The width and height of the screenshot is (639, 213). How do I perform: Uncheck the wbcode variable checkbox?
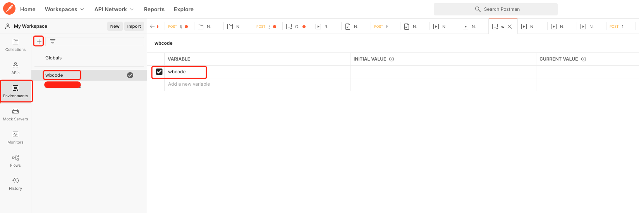(159, 72)
